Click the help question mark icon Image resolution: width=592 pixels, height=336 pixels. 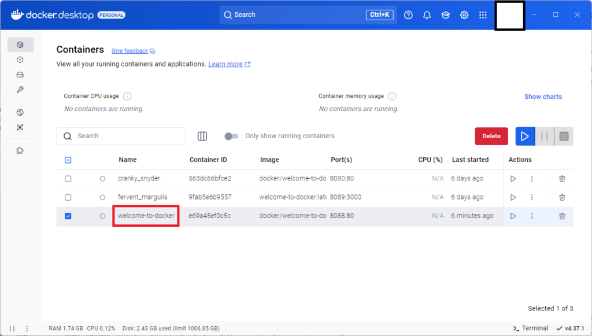pos(408,15)
